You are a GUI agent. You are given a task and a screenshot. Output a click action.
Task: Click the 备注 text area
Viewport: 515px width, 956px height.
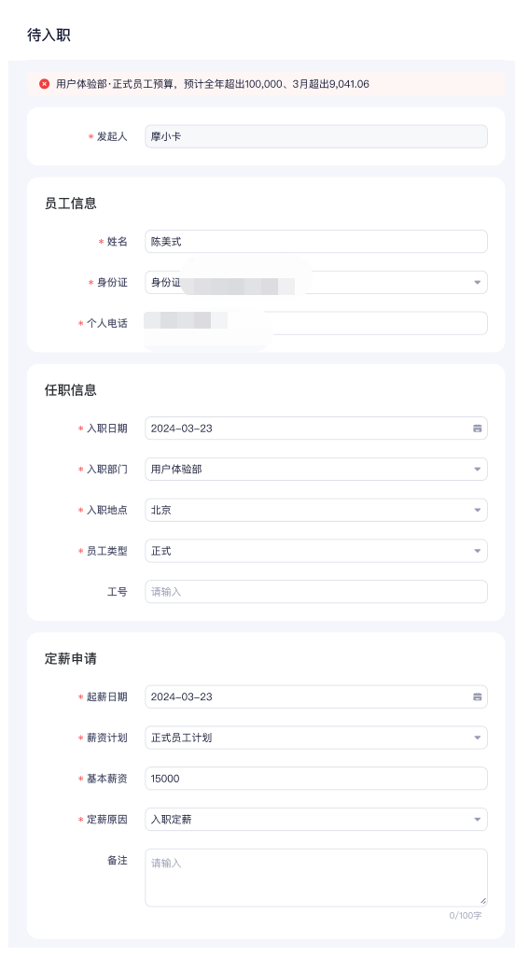(315, 878)
